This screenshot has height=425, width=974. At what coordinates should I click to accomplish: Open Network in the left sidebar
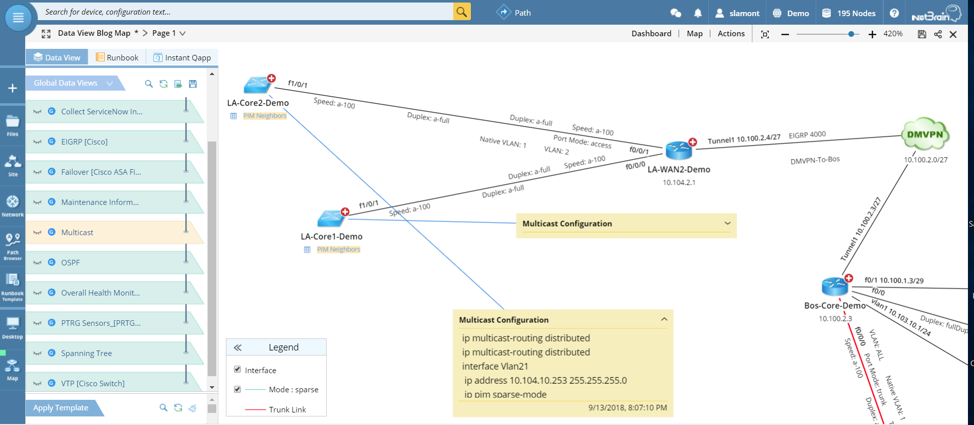[13, 206]
